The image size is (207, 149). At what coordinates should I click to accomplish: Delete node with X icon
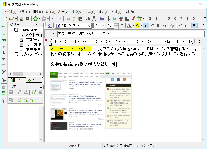pyautogui.click(x=4, y=72)
